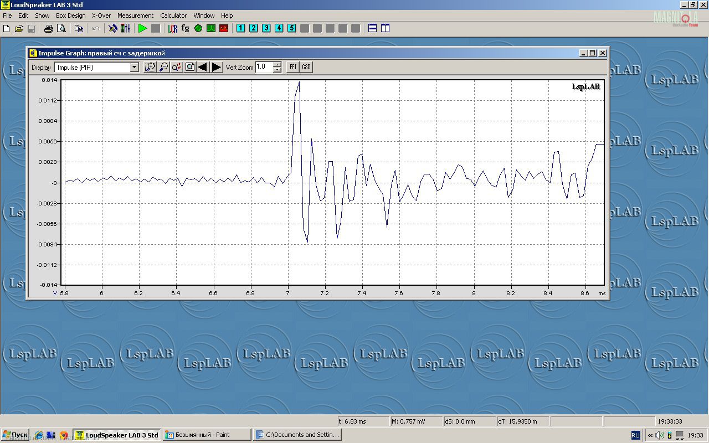Open a file with the folder icon
The height and width of the screenshot is (443, 709).
tap(19, 28)
